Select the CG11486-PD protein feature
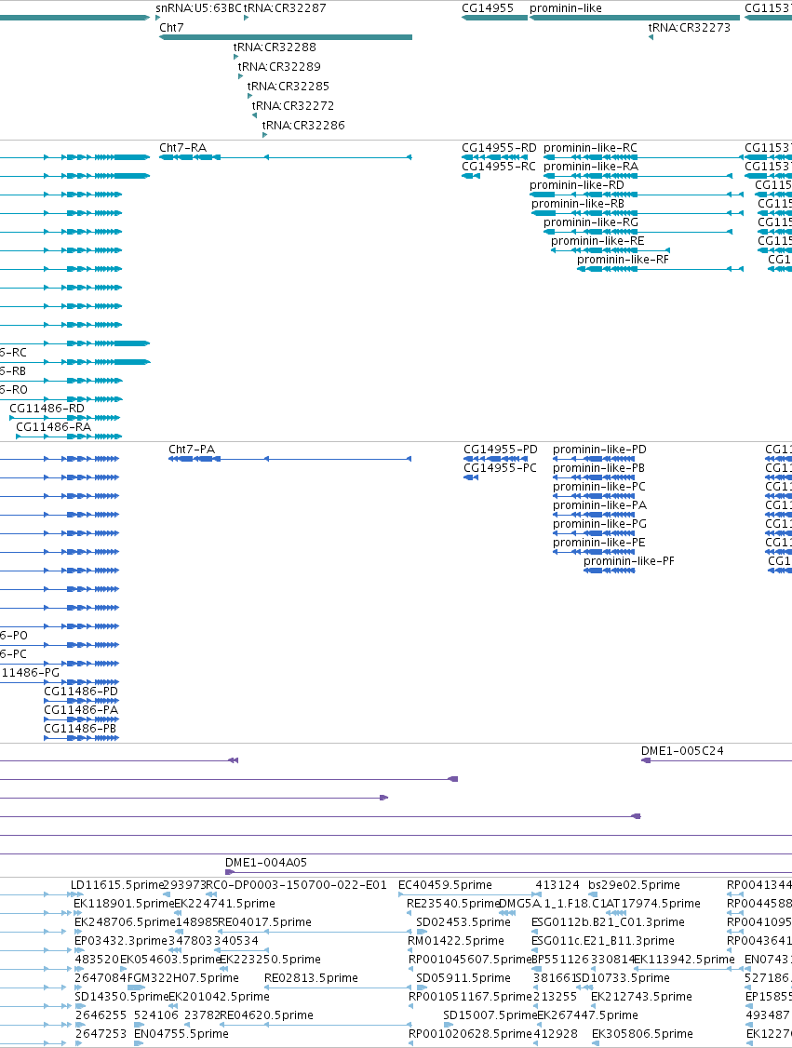Screen dimensions: 792x1048 point(82,701)
